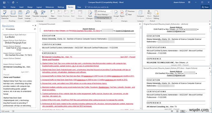Switch to the Home tab
Viewport: 212px width, 113px height.
coord(13,7)
